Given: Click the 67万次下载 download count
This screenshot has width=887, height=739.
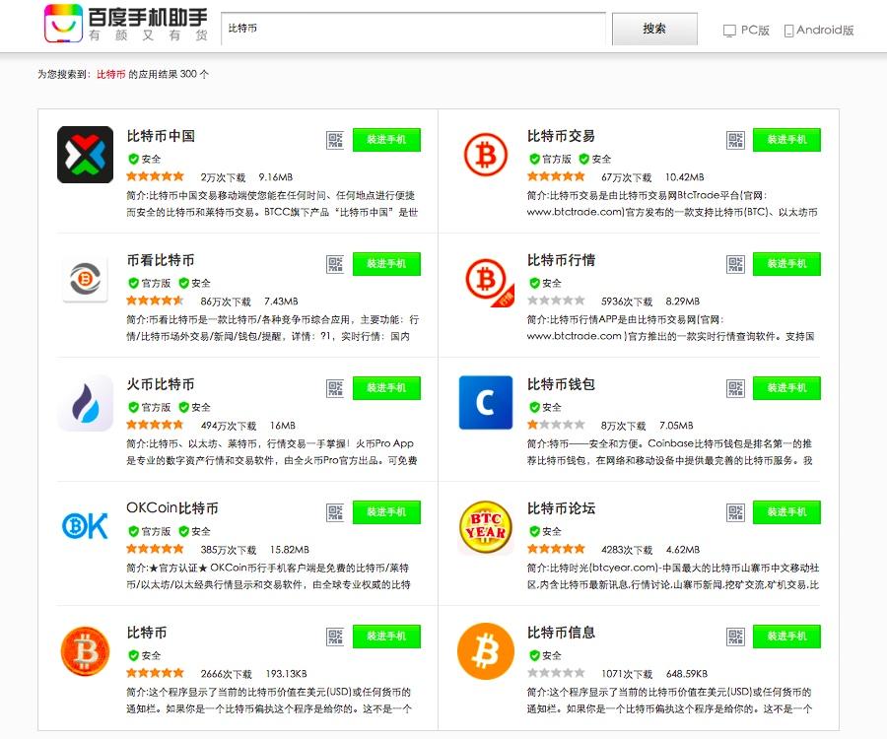Looking at the screenshot, I should click(x=626, y=177).
